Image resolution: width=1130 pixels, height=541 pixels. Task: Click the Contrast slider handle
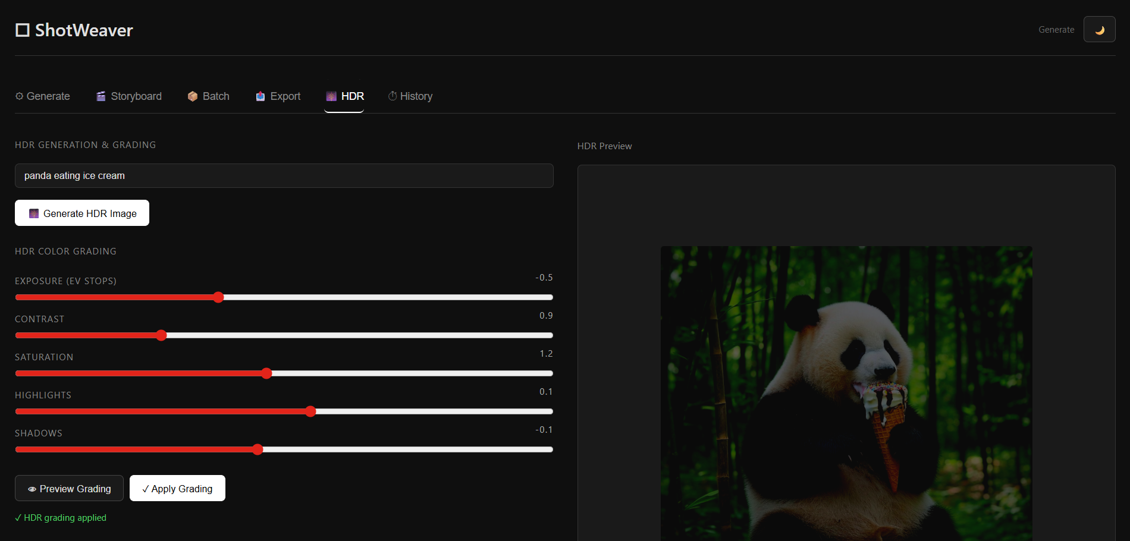click(x=161, y=335)
